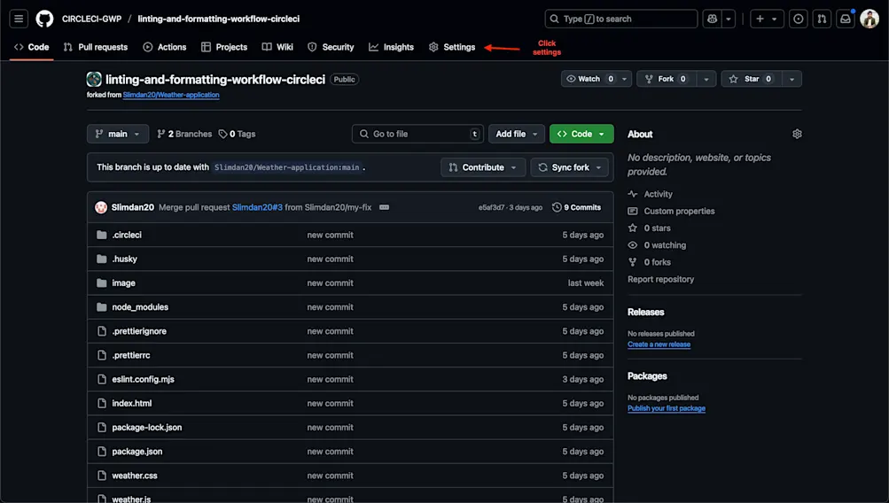Open the Slimdan20#3 pull request link
The height and width of the screenshot is (503, 889).
pyautogui.click(x=257, y=207)
